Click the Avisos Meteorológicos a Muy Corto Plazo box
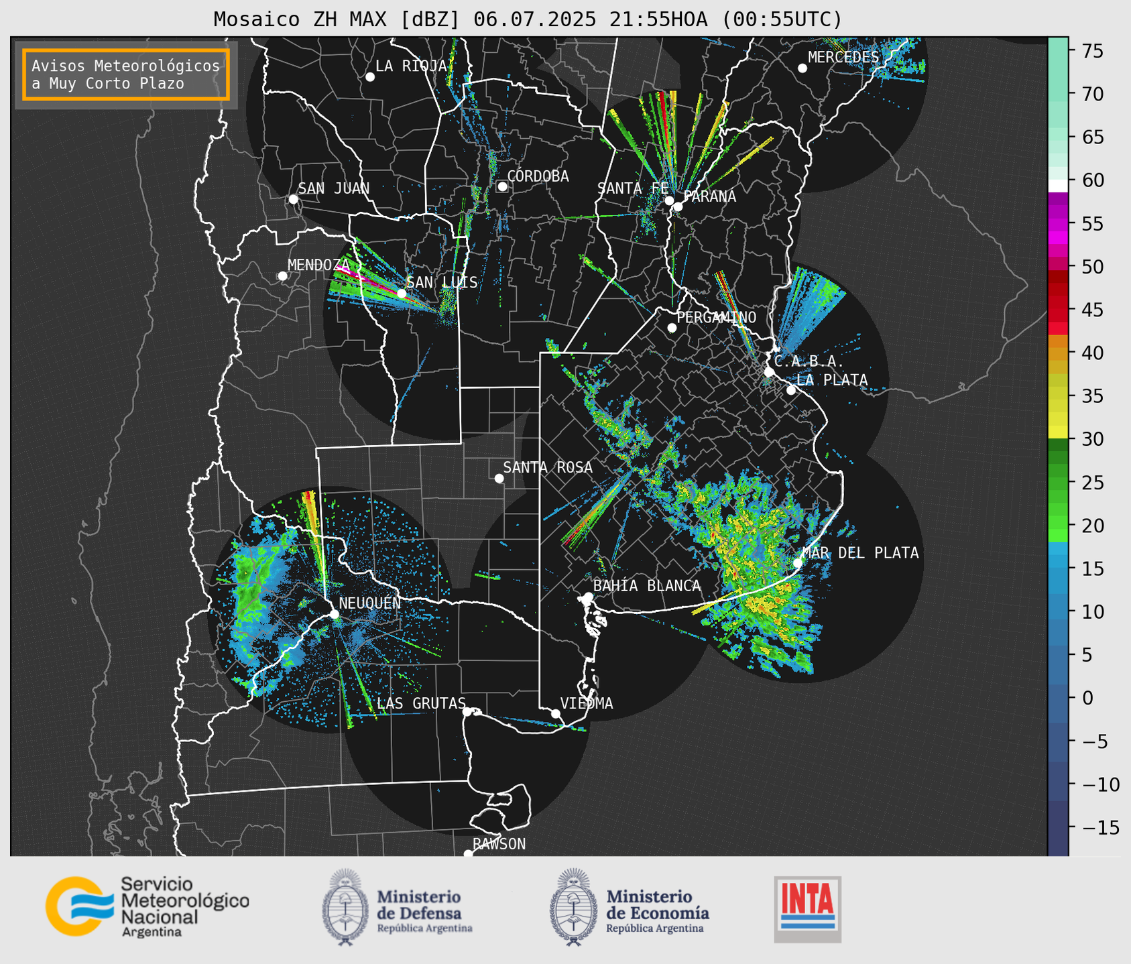Viewport: 1131px width, 964px height. pyautogui.click(x=126, y=74)
